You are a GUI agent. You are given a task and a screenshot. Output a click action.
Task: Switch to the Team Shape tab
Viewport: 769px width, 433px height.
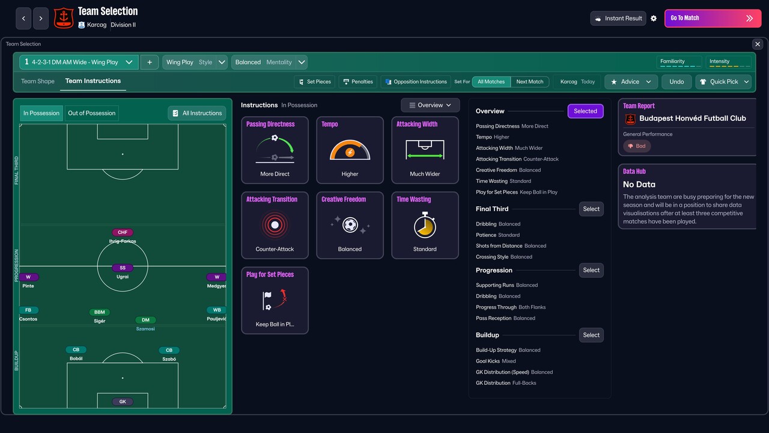(x=38, y=82)
